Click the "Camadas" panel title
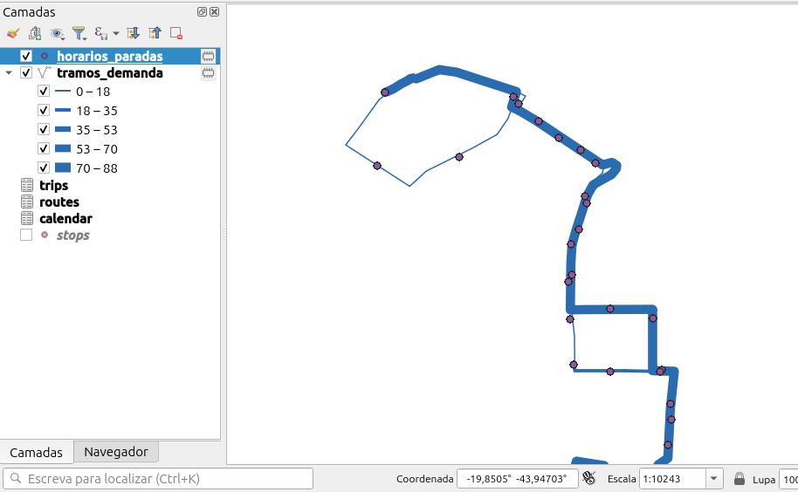The height and width of the screenshot is (492, 798). click(29, 12)
